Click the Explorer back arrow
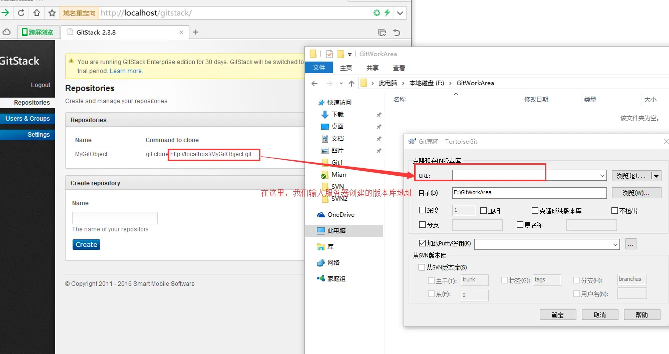This screenshot has height=354, width=669. pos(314,83)
